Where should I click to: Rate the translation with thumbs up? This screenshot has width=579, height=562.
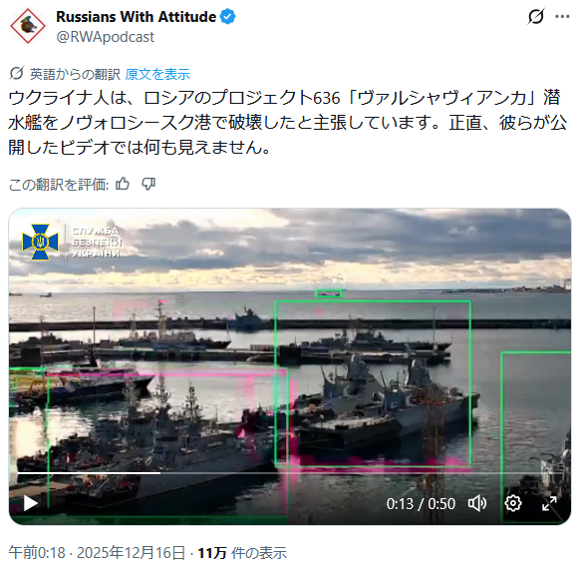click(123, 184)
